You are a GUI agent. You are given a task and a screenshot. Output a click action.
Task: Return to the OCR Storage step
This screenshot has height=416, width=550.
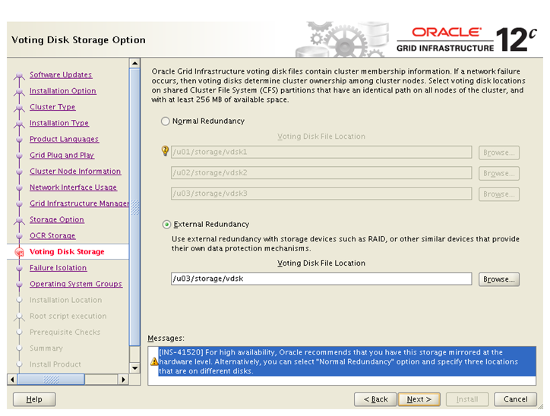(52, 236)
